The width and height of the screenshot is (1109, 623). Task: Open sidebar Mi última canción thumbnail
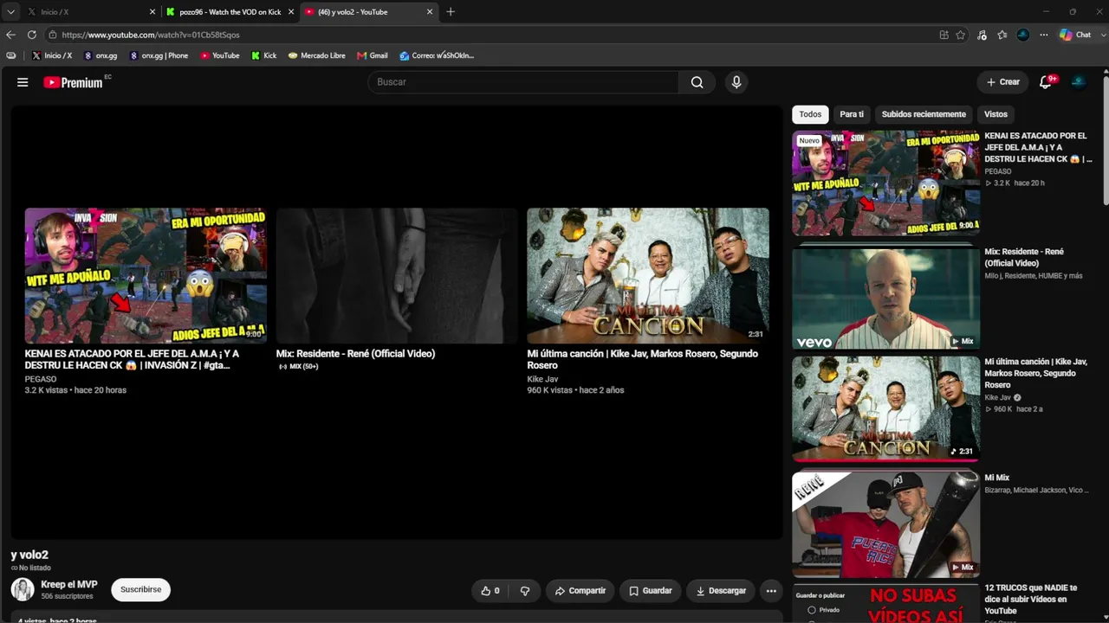tap(886, 409)
